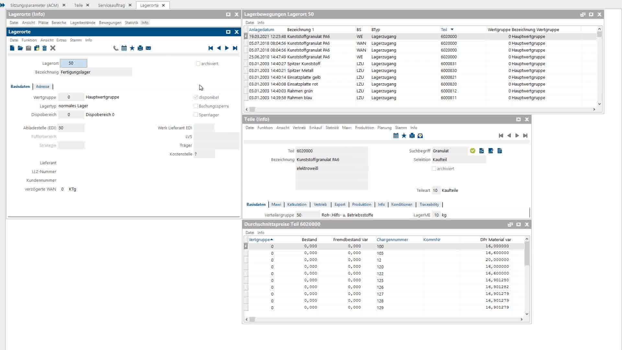622x350 pixels.
Task: Select row selector of 19.03.2021 movement
Action: point(246,37)
